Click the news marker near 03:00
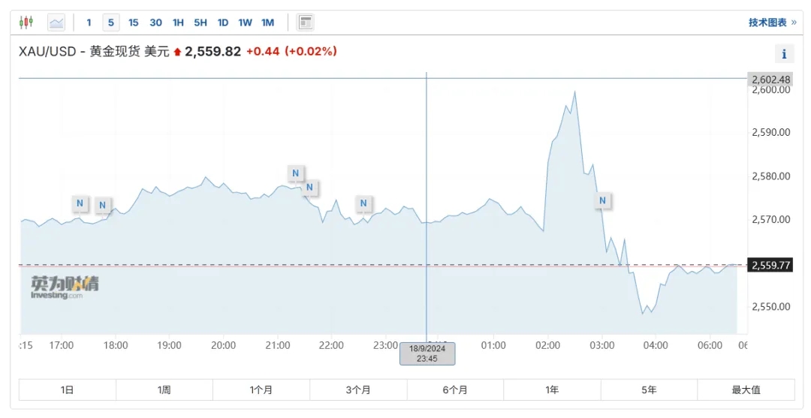 pos(602,200)
